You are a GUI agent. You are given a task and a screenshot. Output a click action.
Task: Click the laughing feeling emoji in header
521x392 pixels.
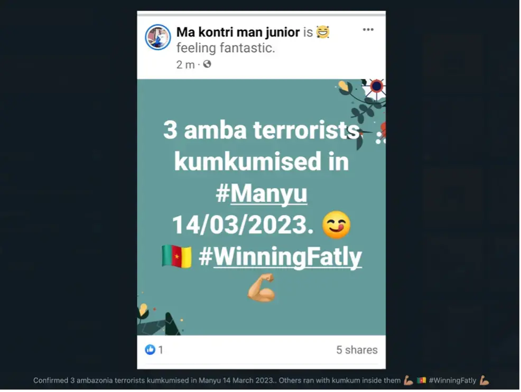[x=323, y=32]
